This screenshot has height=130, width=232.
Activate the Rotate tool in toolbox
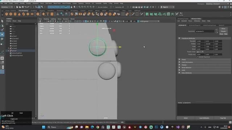[x=2, y=39]
